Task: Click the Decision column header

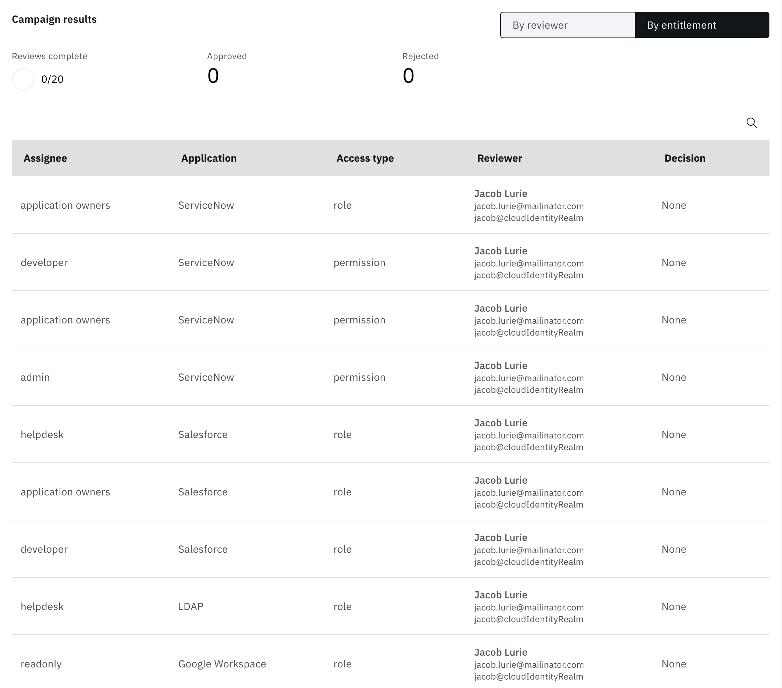Action: pos(685,158)
